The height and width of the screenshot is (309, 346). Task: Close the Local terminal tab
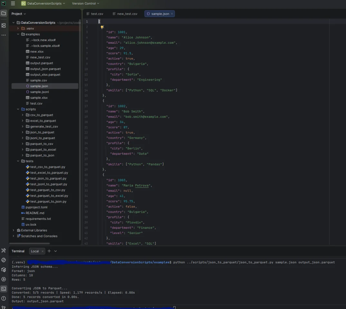click(x=43, y=251)
